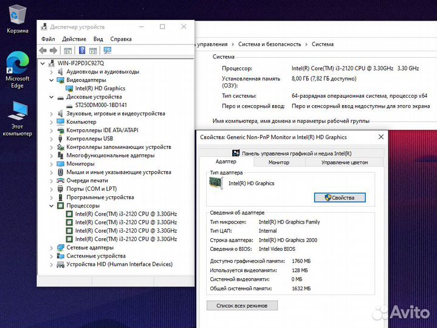
Task: Select the Процессоры category label
Action: [83, 205]
